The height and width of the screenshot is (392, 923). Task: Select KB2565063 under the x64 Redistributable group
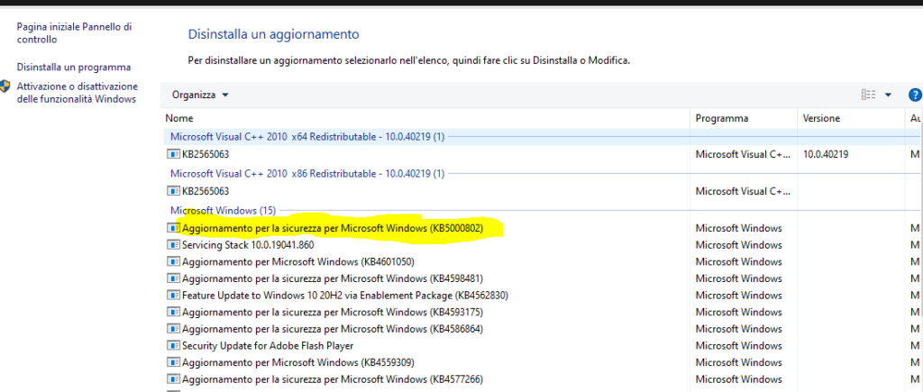click(206, 155)
